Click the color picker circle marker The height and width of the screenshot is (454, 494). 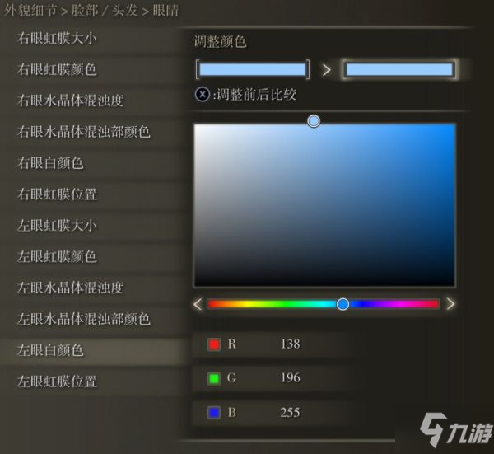[x=314, y=121]
